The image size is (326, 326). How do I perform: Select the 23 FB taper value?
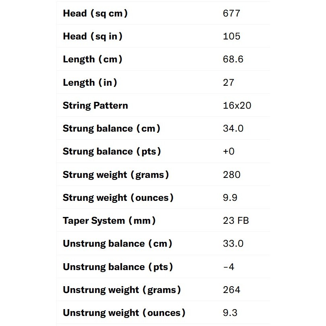click(x=236, y=221)
